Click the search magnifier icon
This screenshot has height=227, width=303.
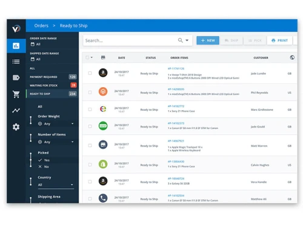click(x=181, y=41)
